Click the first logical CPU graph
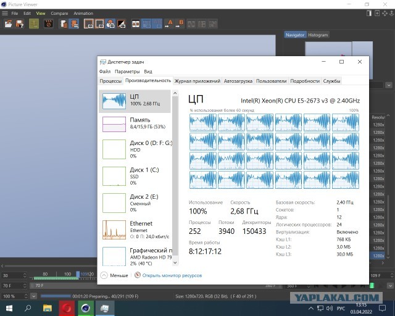 click(203, 122)
